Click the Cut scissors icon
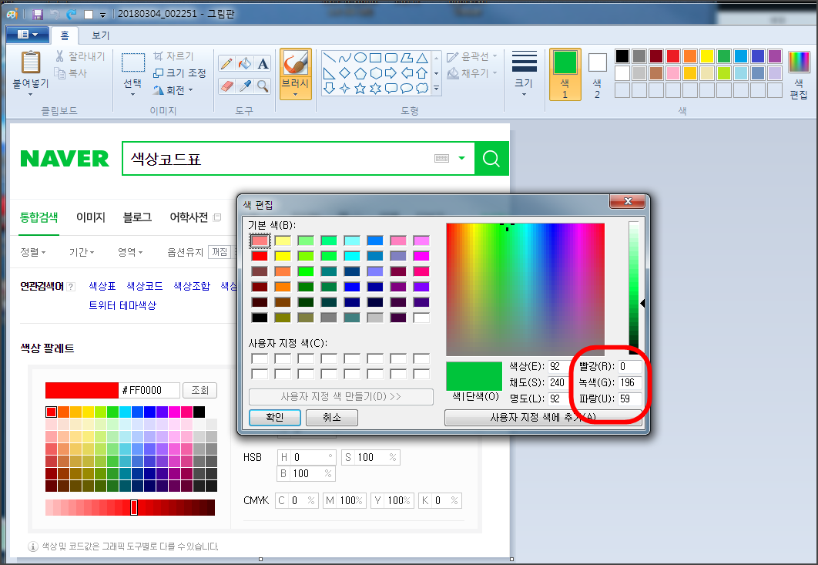 60,55
